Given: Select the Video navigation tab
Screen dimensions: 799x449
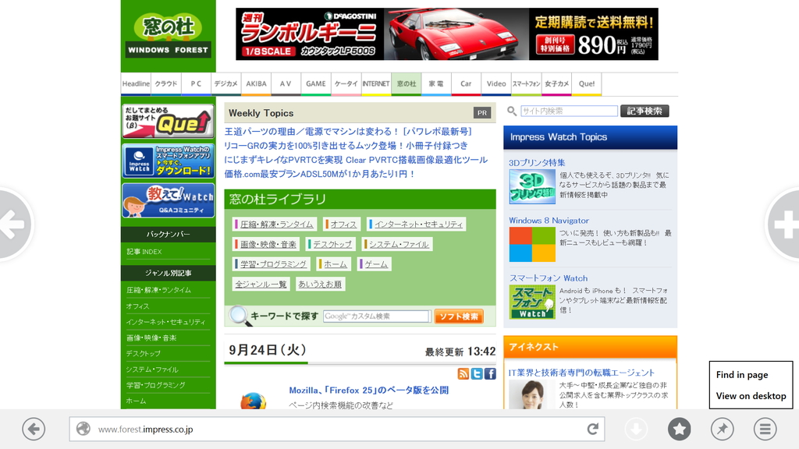Looking at the screenshot, I should [496, 84].
